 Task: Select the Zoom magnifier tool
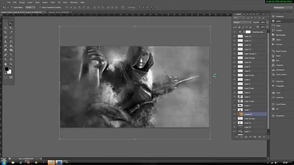pos(11,64)
